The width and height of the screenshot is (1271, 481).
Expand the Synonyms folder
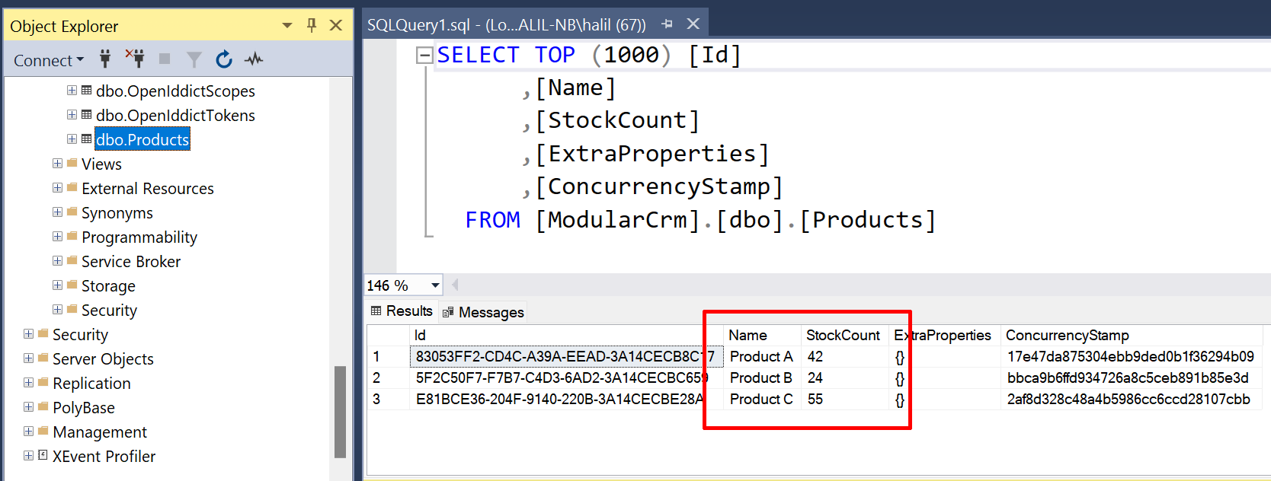tap(57, 212)
